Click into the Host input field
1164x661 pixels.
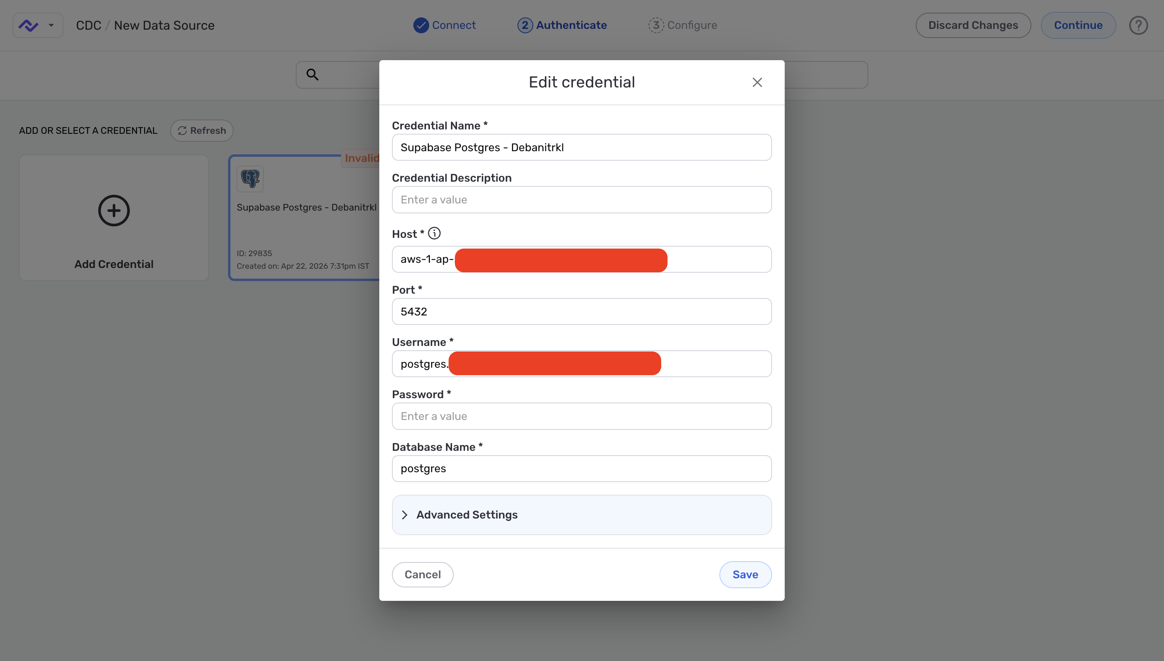click(x=582, y=259)
